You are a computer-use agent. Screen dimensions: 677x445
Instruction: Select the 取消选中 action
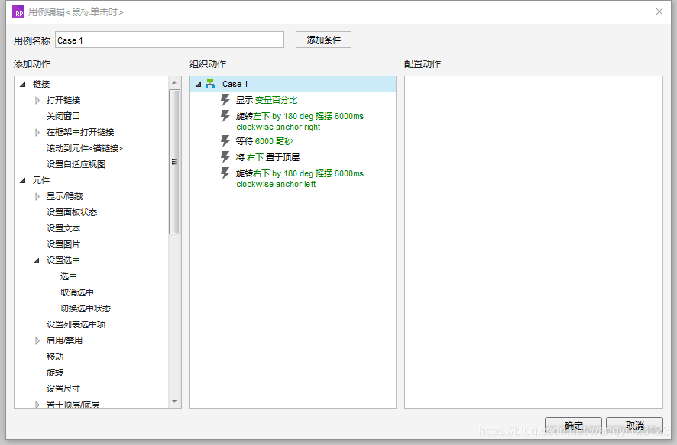pos(77,292)
